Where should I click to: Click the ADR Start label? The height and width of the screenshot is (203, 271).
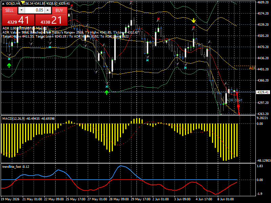[x=234, y=100]
